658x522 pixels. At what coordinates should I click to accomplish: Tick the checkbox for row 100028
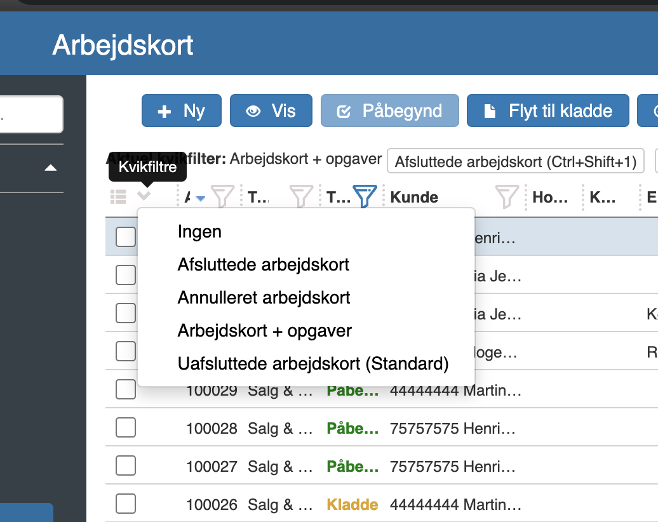coord(126,427)
